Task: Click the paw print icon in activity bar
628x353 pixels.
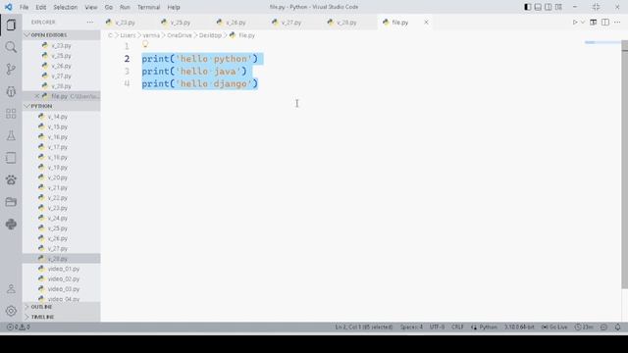Action: (11, 179)
